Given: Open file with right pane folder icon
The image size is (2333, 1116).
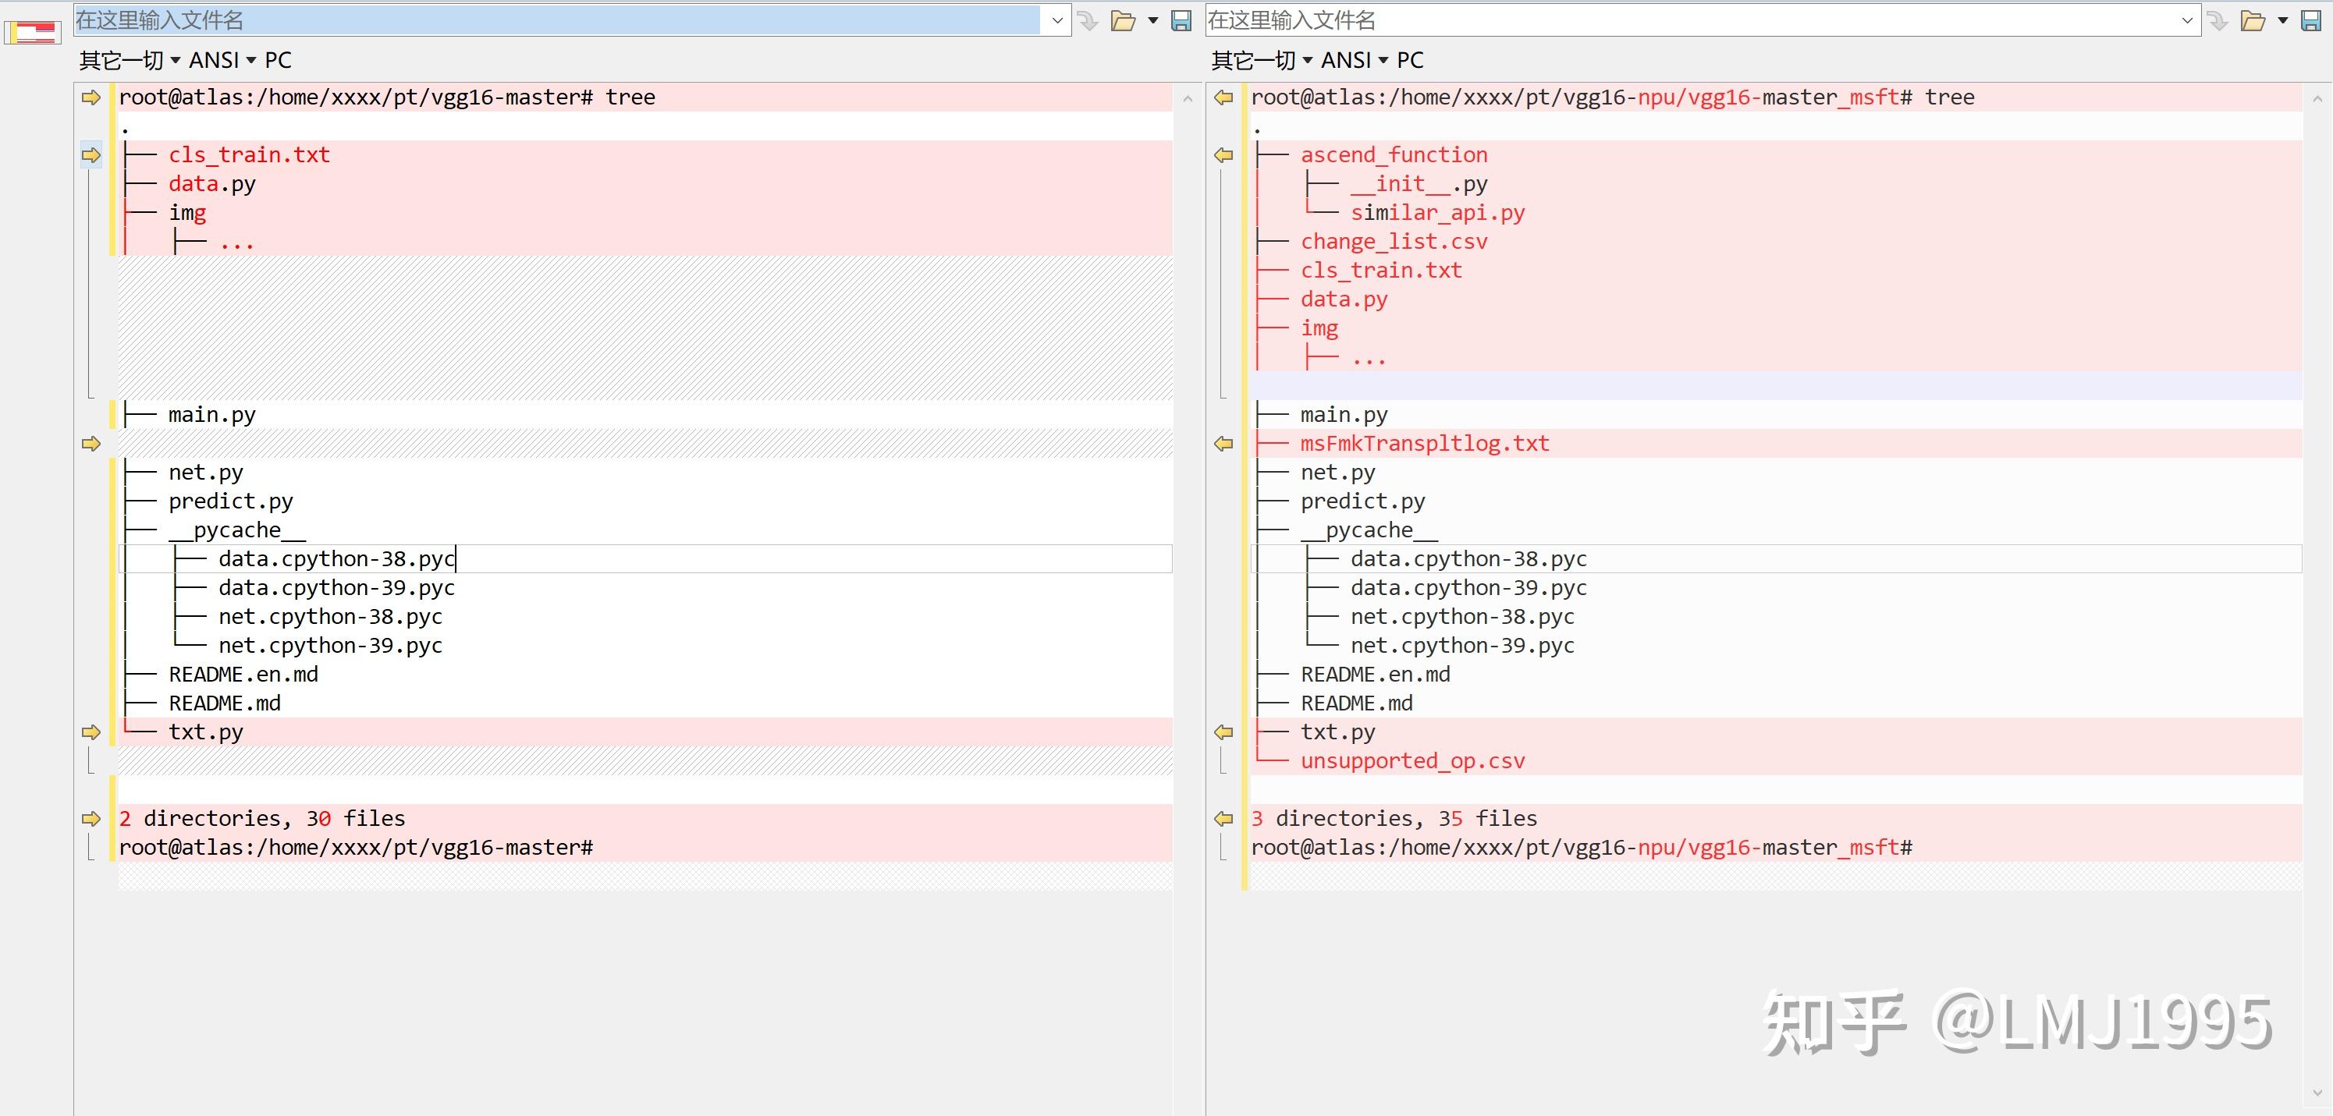Looking at the screenshot, I should 2253,20.
